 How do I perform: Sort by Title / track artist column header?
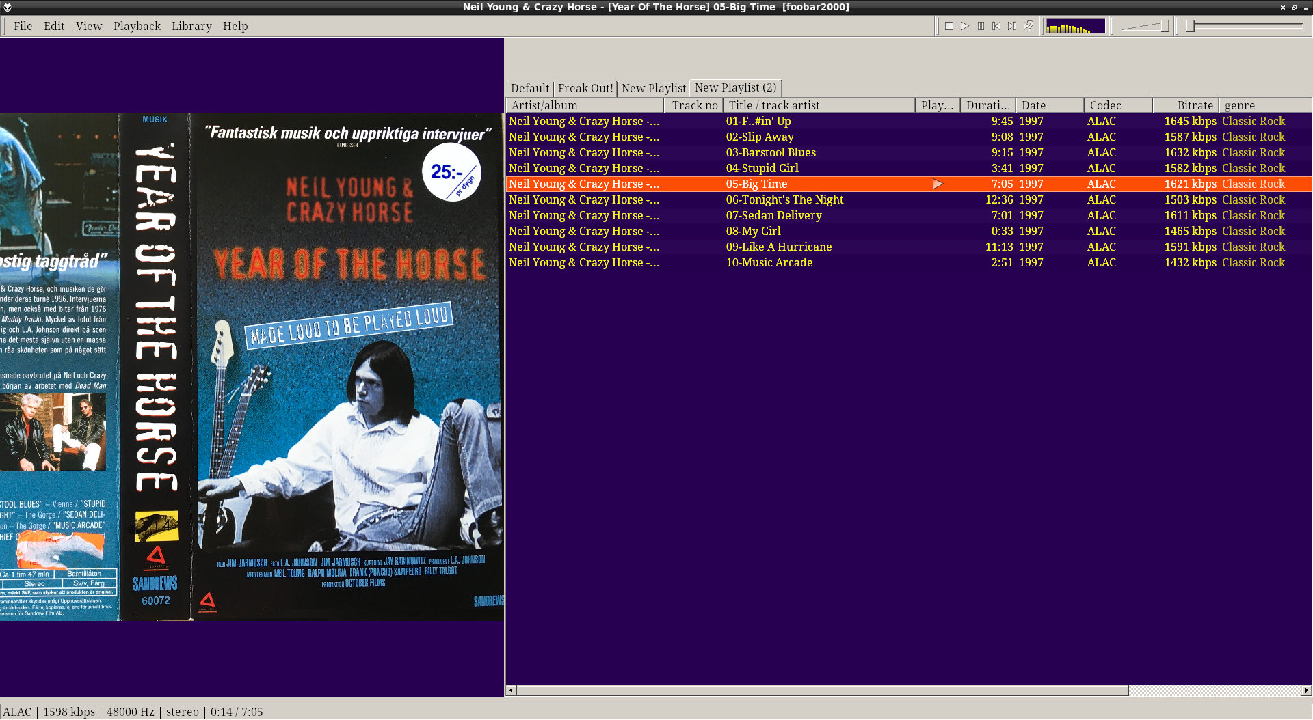(x=819, y=105)
